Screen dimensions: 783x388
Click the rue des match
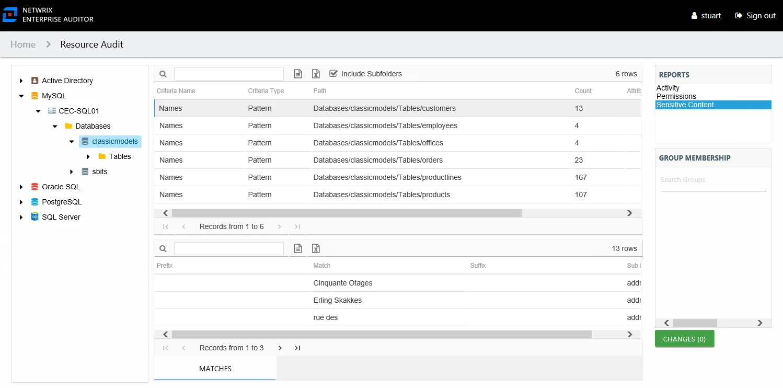[326, 317]
